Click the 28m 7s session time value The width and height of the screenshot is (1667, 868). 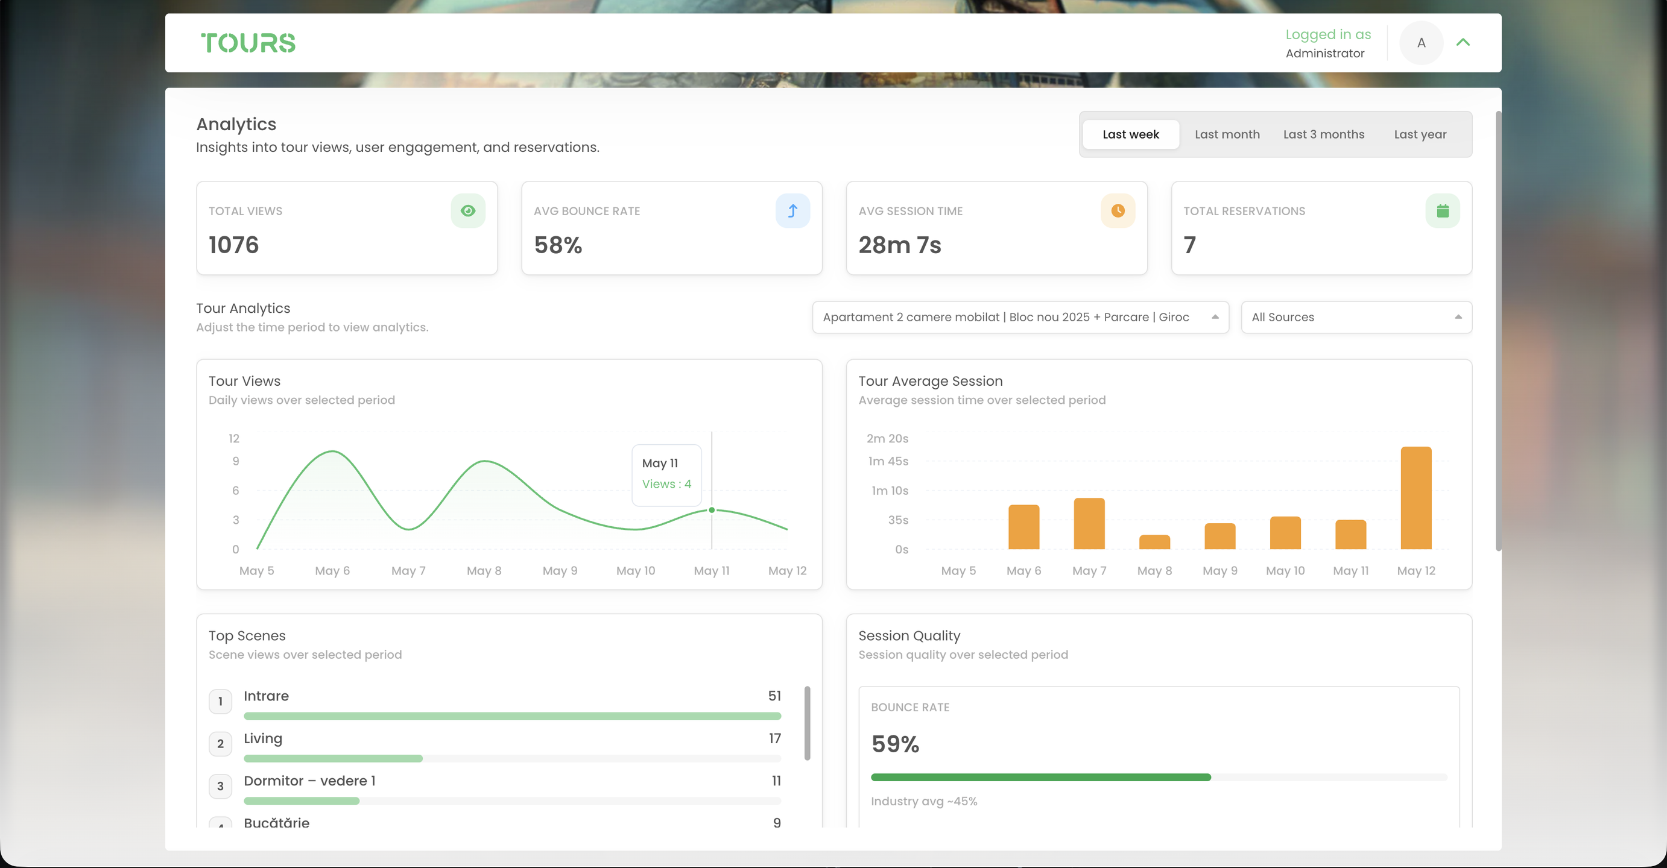tap(899, 245)
